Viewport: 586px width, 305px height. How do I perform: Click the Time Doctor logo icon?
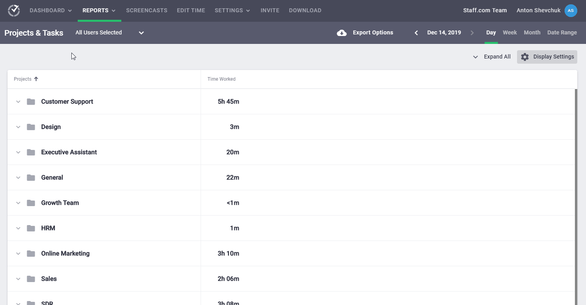14,11
